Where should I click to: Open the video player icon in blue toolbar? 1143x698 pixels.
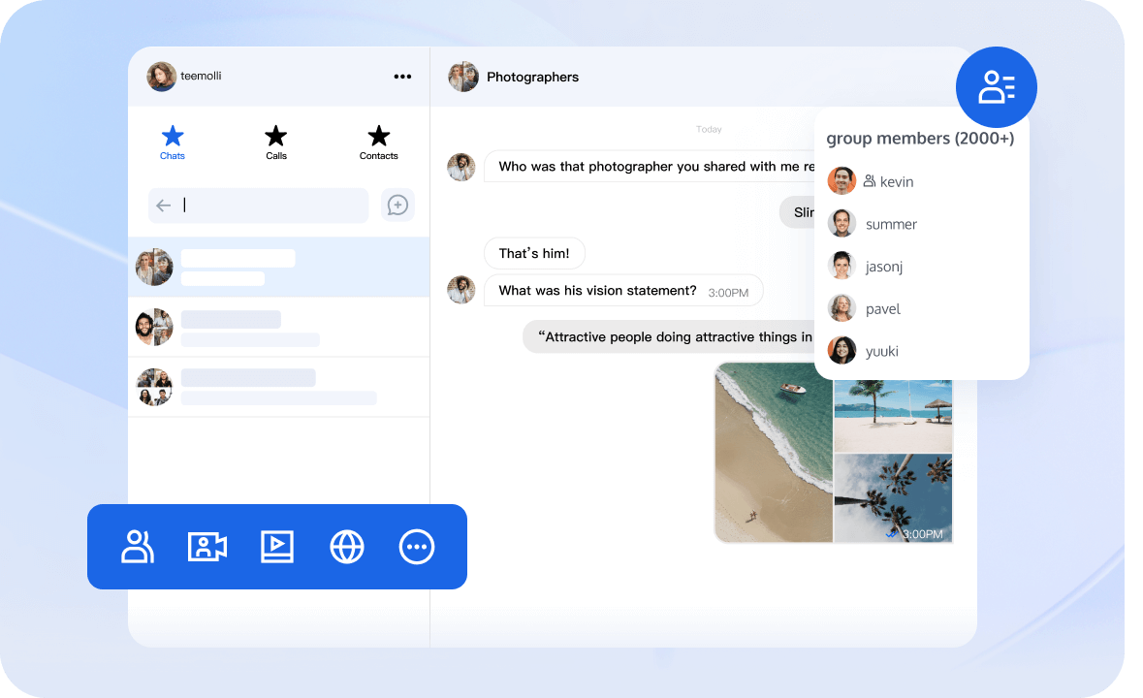coord(276,547)
